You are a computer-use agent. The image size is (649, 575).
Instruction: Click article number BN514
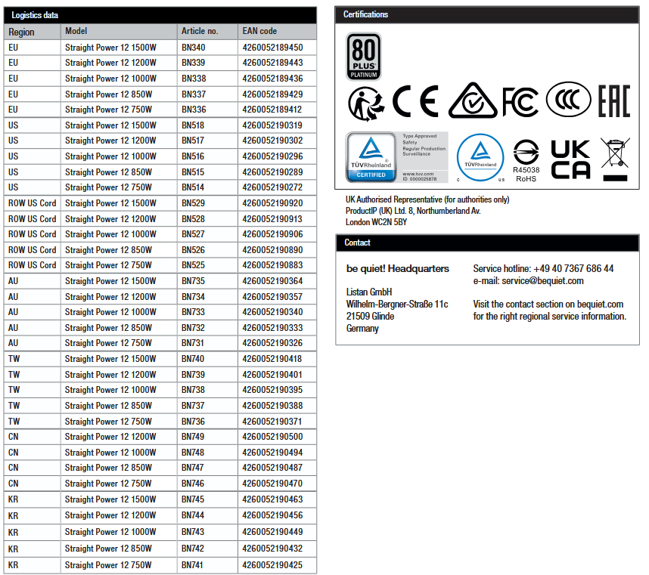(193, 187)
